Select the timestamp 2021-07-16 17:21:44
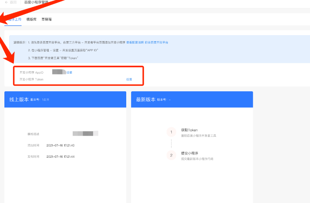Image resolution: width=310 pixels, height=203 pixels. [x=60, y=157]
